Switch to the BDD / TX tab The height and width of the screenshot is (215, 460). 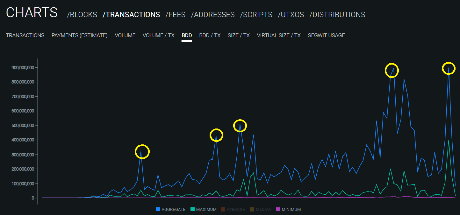(210, 35)
